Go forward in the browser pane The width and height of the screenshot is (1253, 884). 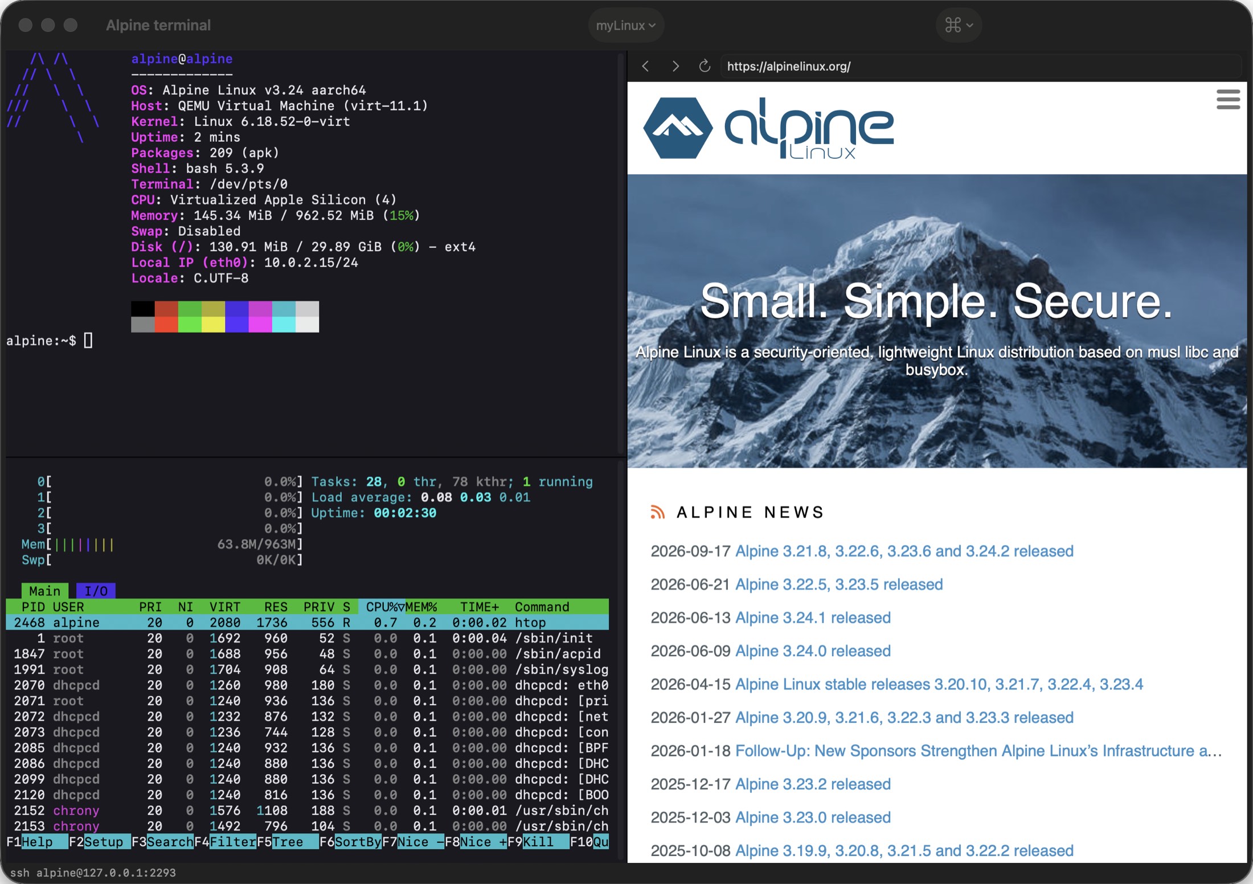(675, 66)
